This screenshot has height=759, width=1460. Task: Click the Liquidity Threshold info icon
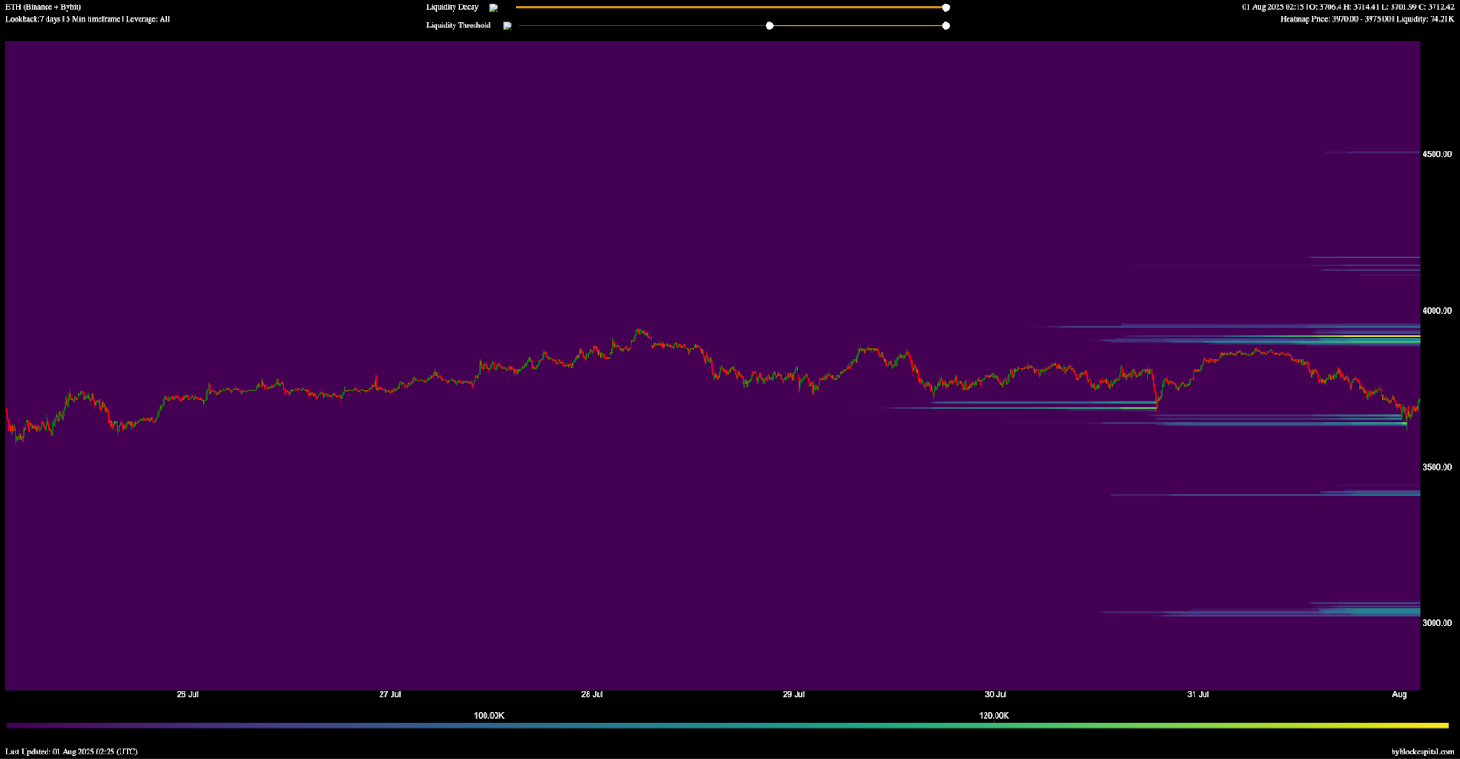click(507, 26)
